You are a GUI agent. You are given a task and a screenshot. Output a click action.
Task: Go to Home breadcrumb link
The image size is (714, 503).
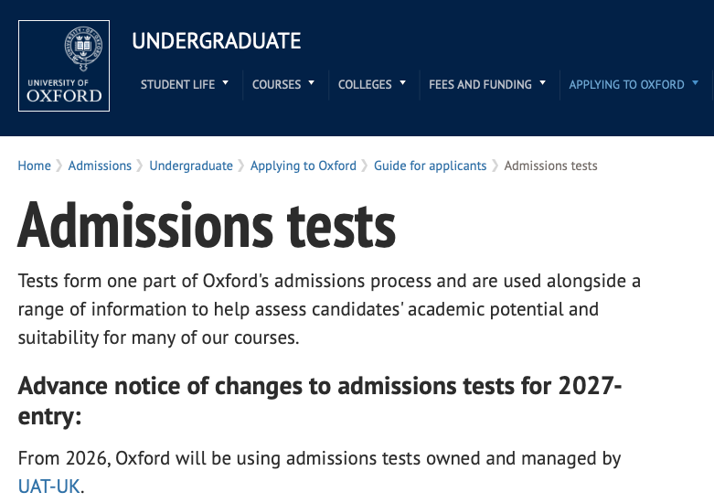(x=35, y=166)
